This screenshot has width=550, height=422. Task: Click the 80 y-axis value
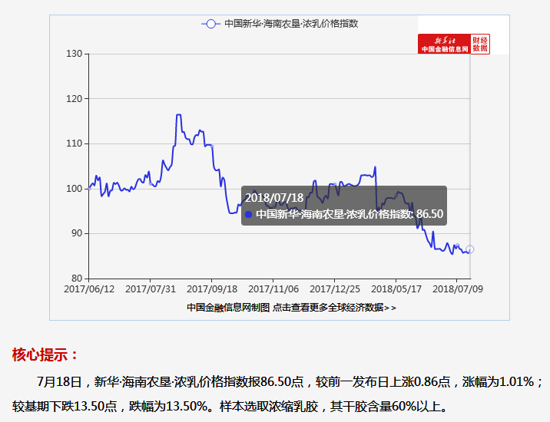pyautogui.click(x=77, y=279)
